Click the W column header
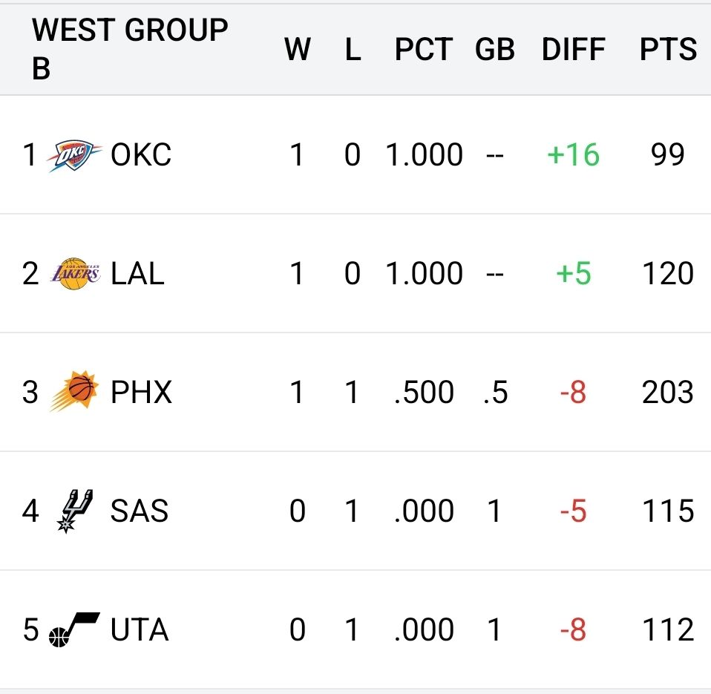Screen dimensions: 711x694 point(297,50)
